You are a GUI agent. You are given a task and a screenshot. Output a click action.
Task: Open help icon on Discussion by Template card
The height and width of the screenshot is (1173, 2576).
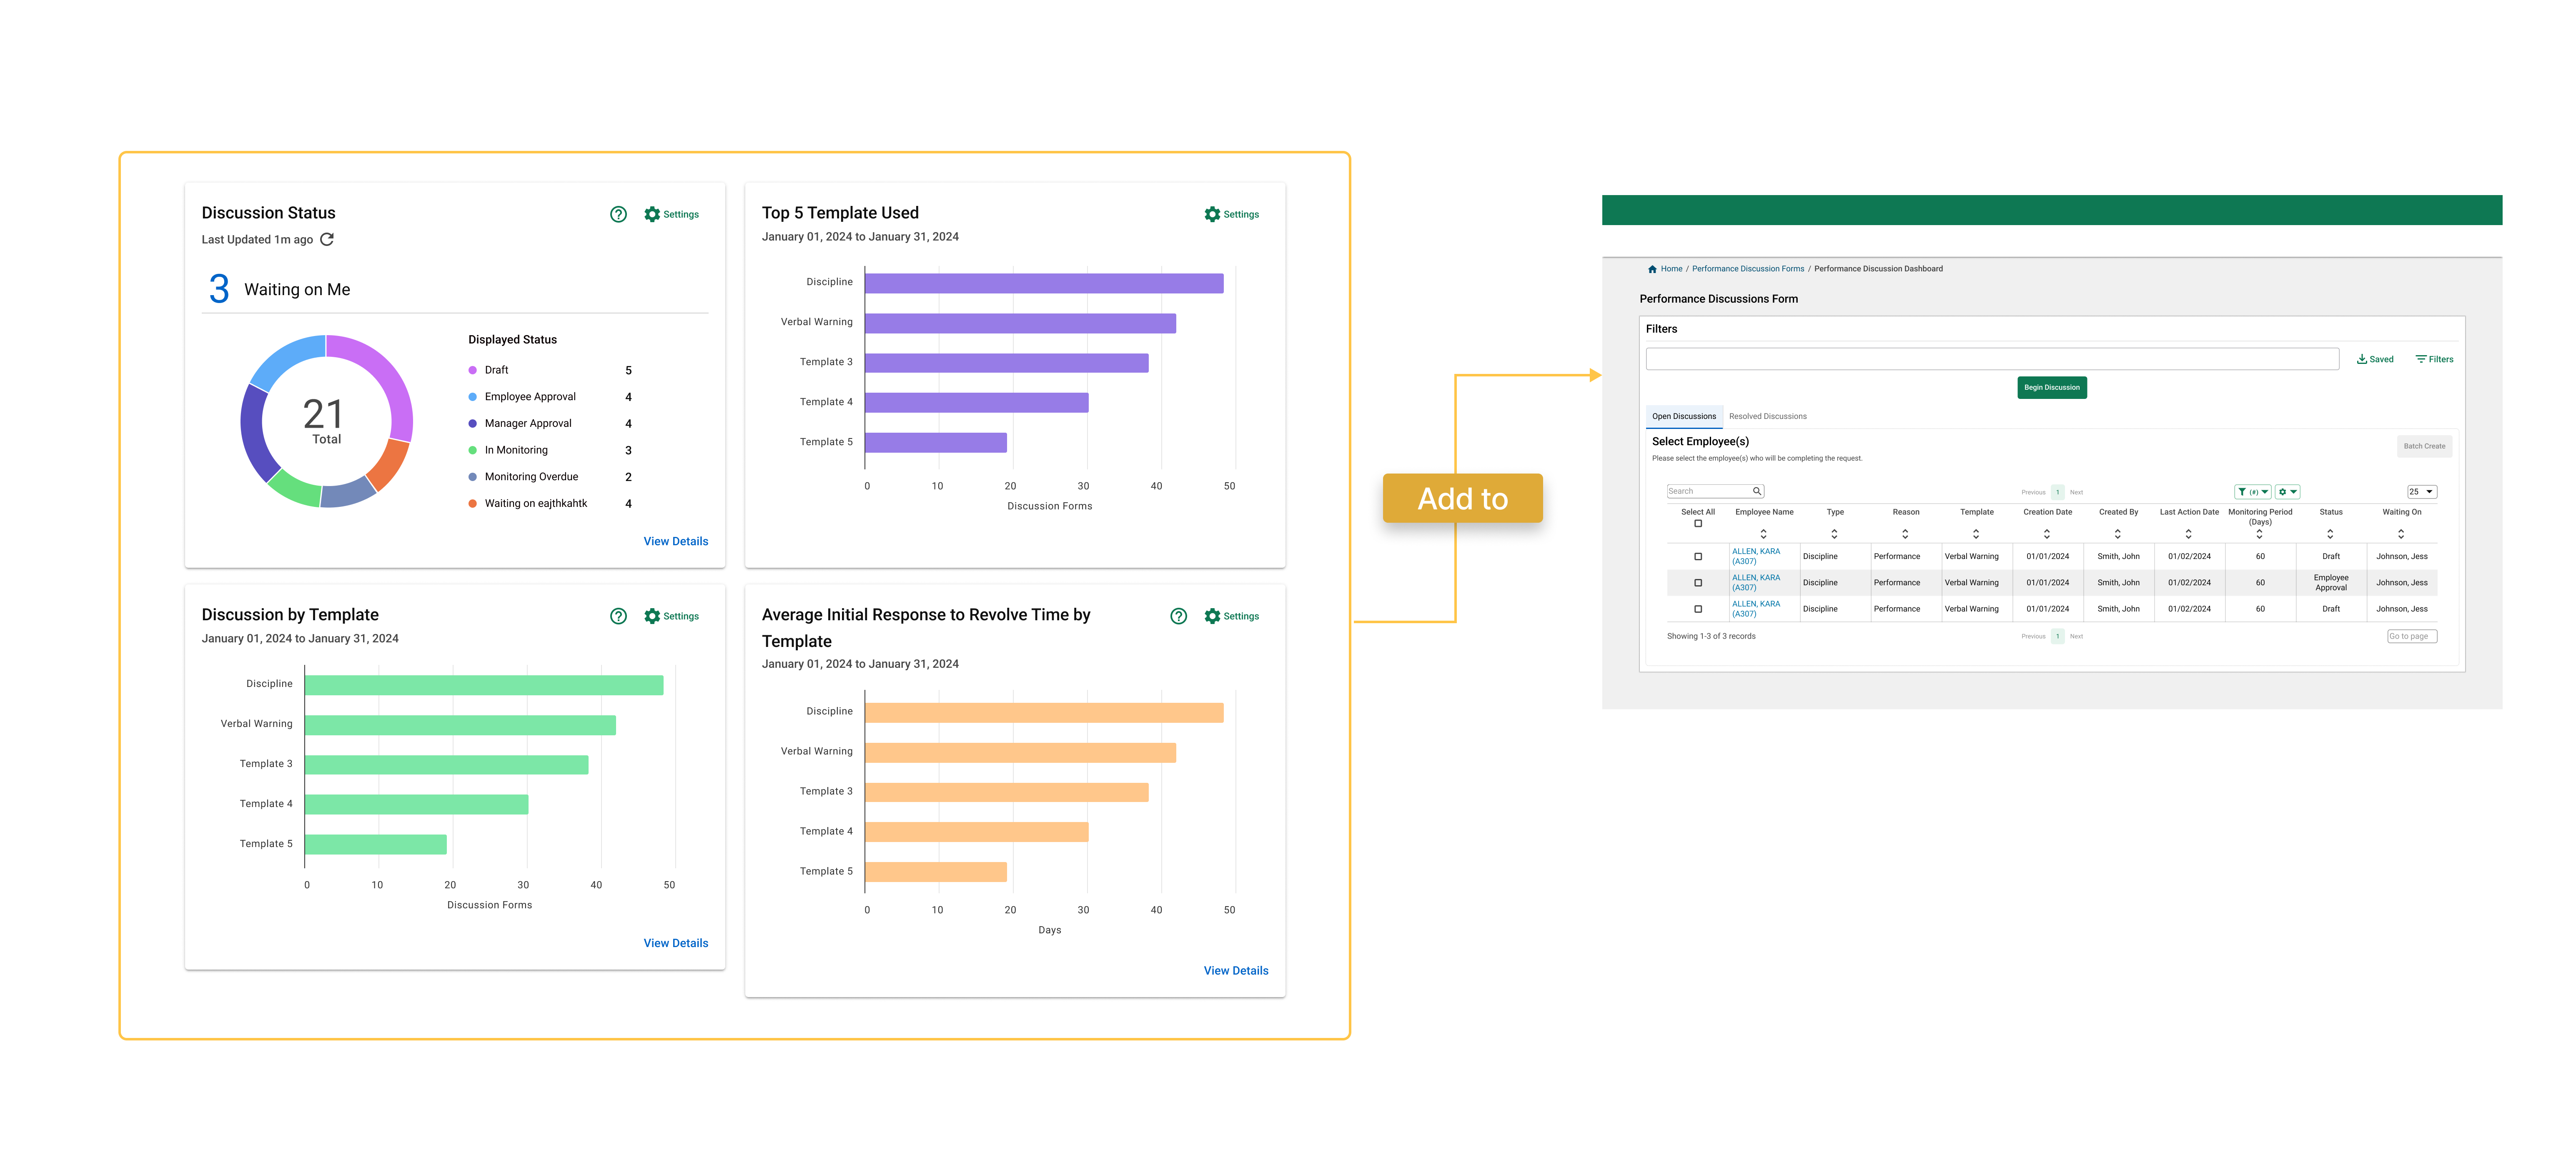(x=618, y=616)
